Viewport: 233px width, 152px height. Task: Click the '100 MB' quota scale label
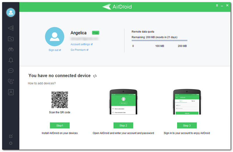point(160,46)
